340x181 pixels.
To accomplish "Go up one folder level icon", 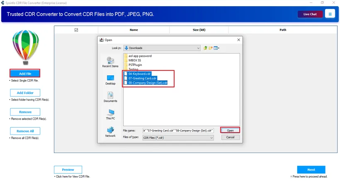I will (x=205, y=48).
